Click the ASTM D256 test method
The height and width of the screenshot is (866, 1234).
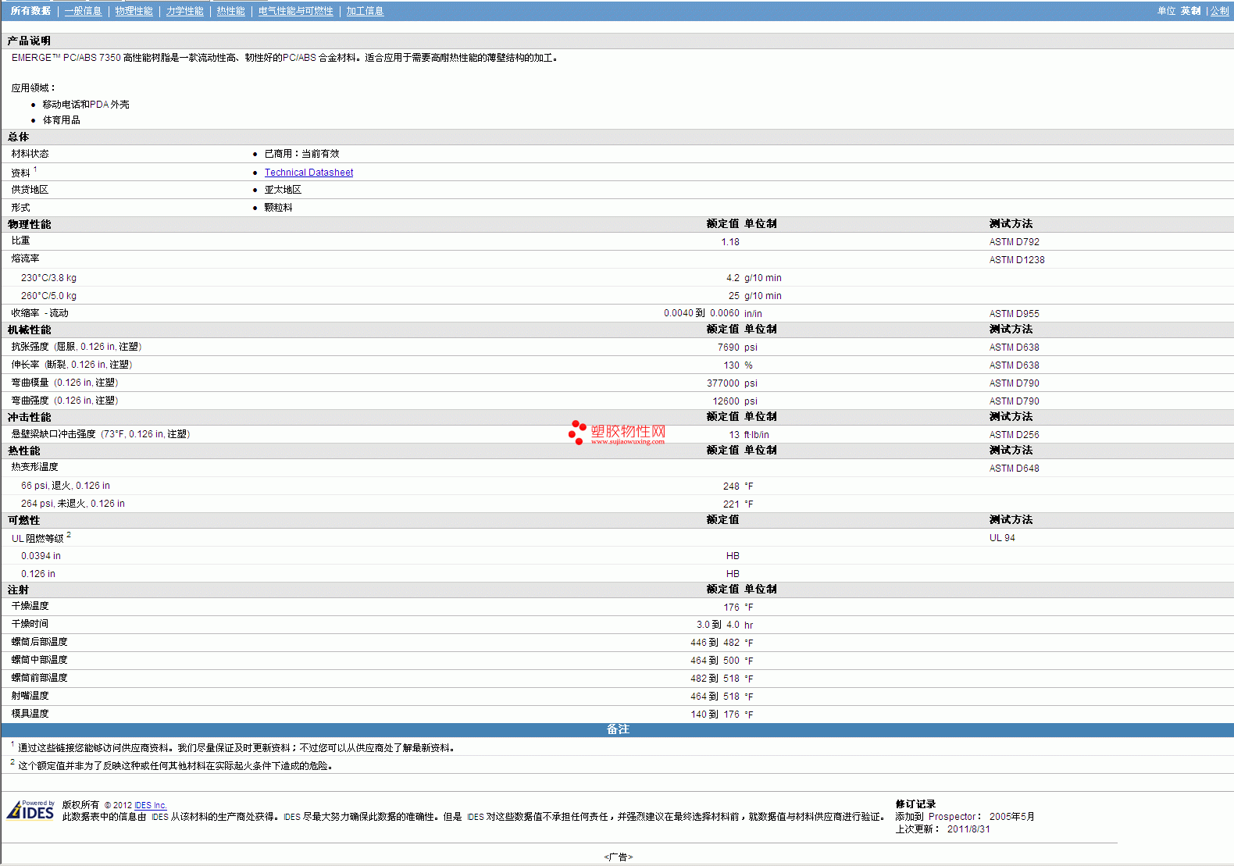[x=1014, y=435]
